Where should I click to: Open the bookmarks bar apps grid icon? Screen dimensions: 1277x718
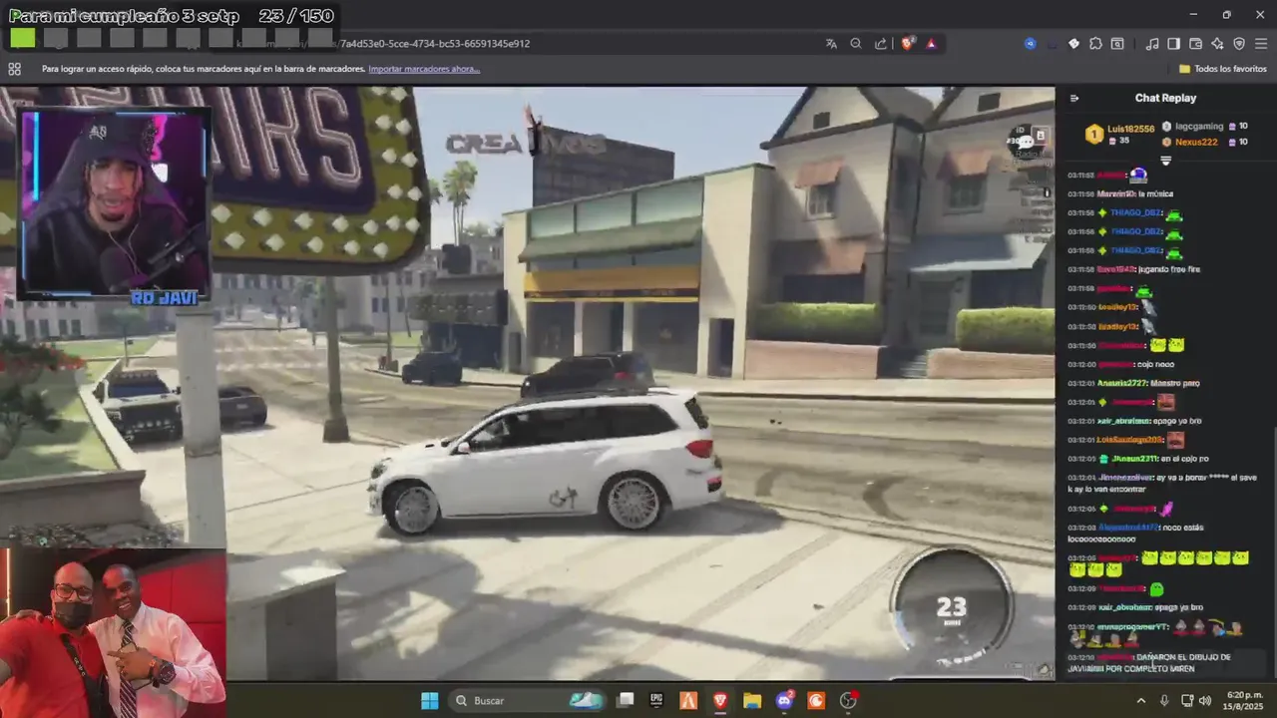tap(14, 69)
